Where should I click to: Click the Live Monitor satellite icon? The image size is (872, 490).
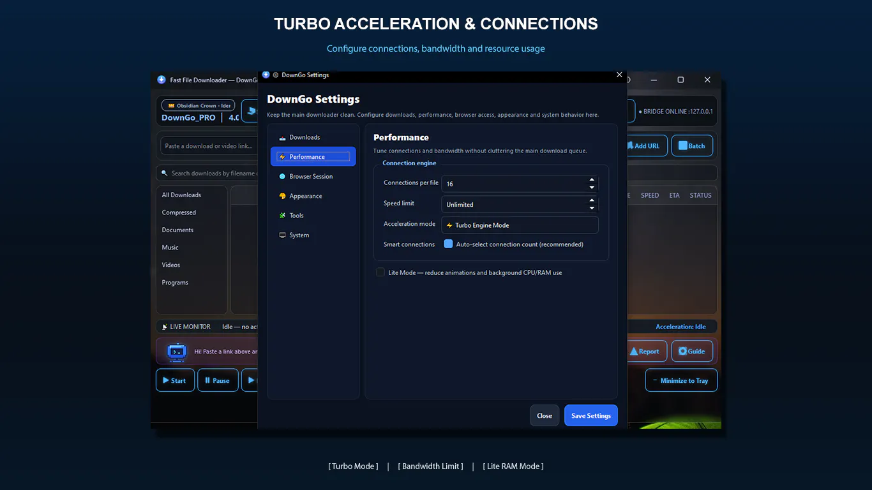[165, 327]
